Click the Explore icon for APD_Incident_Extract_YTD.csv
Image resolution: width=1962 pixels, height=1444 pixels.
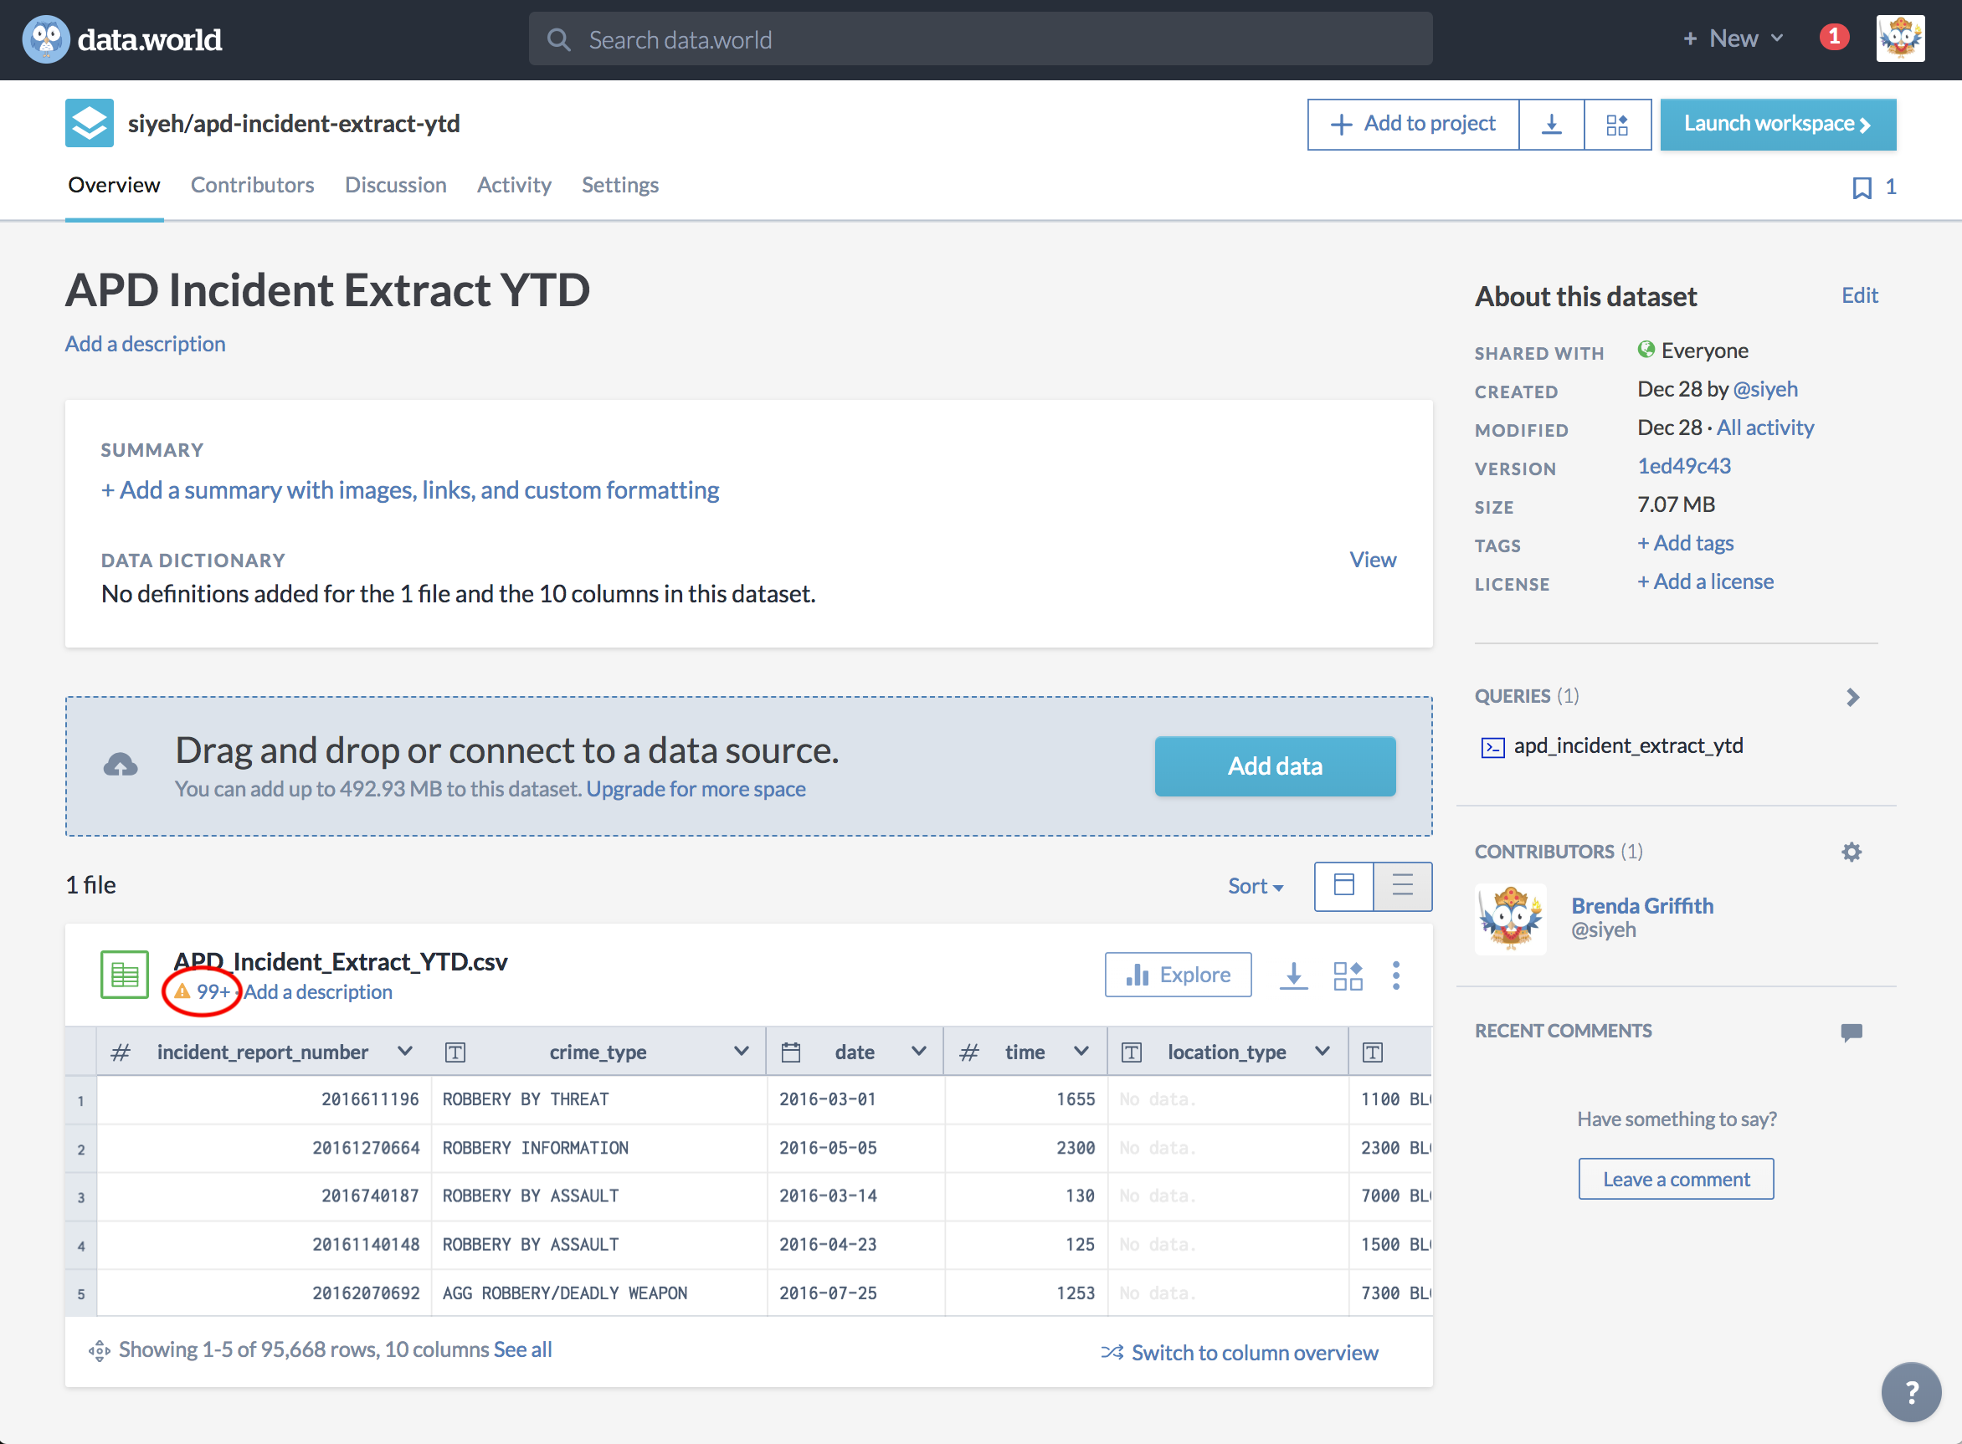(1179, 975)
